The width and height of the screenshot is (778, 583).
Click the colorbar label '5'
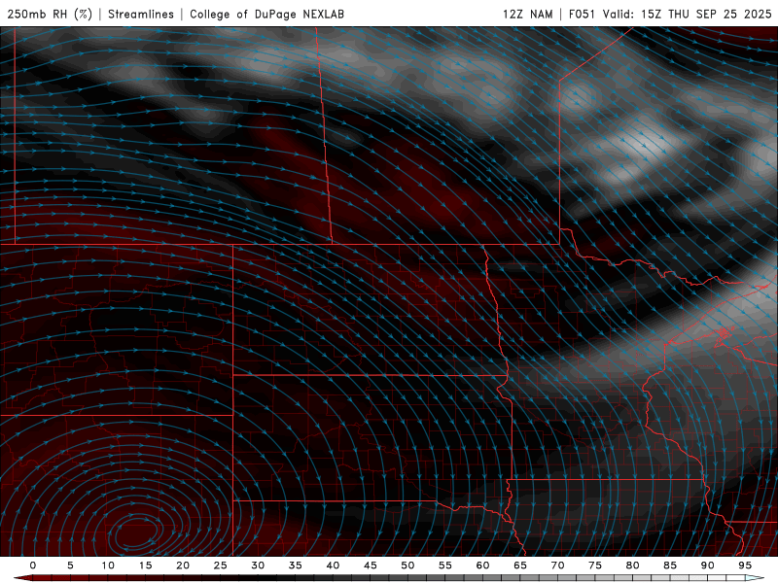tap(70, 566)
